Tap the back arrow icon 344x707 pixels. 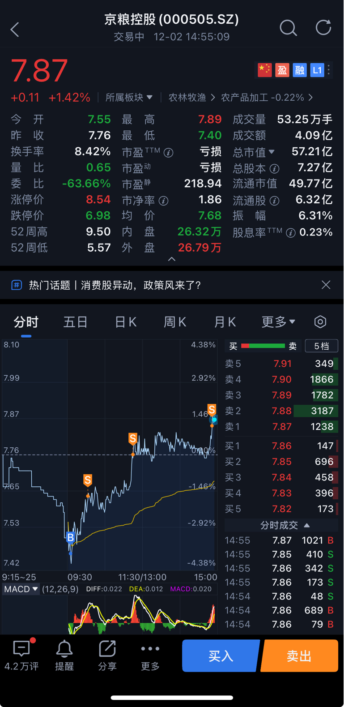pos(15,30)
